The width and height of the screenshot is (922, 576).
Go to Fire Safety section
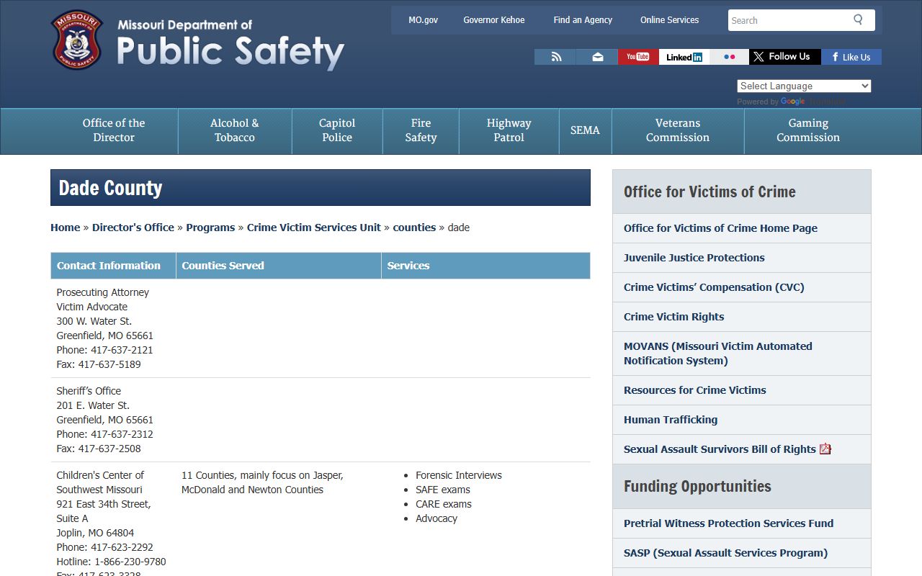coord(421,130)
